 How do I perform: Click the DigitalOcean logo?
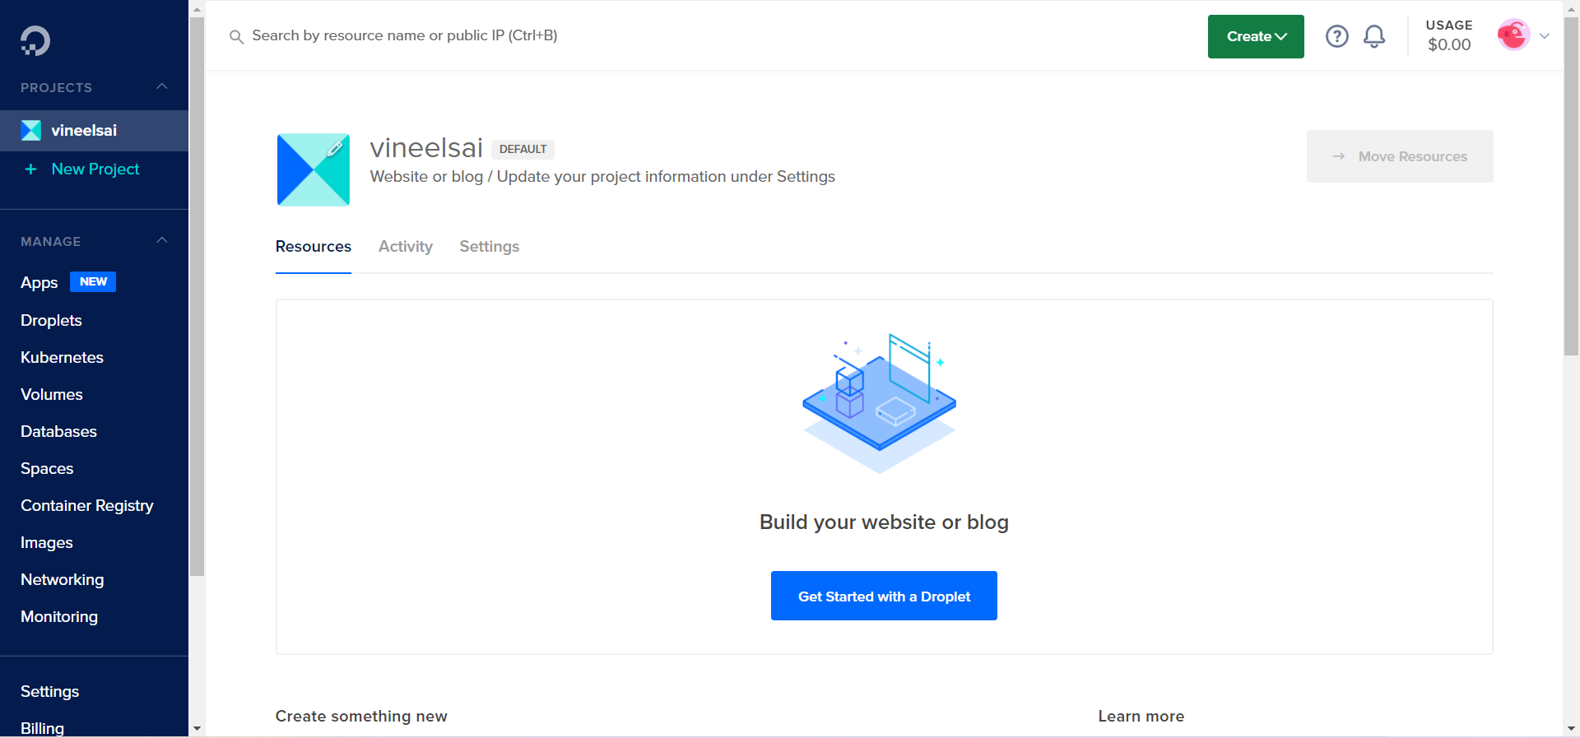tap(34, 39)
